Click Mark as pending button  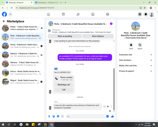click(65, 36)
